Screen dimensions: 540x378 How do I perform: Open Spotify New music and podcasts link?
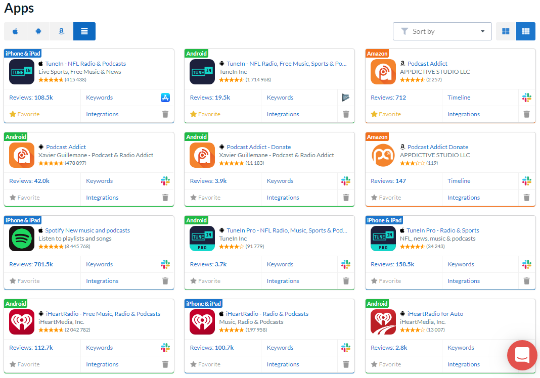tap(87, 230)
